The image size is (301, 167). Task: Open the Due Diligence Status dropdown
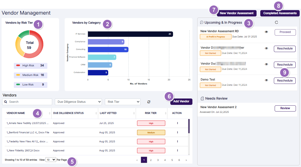78,102
